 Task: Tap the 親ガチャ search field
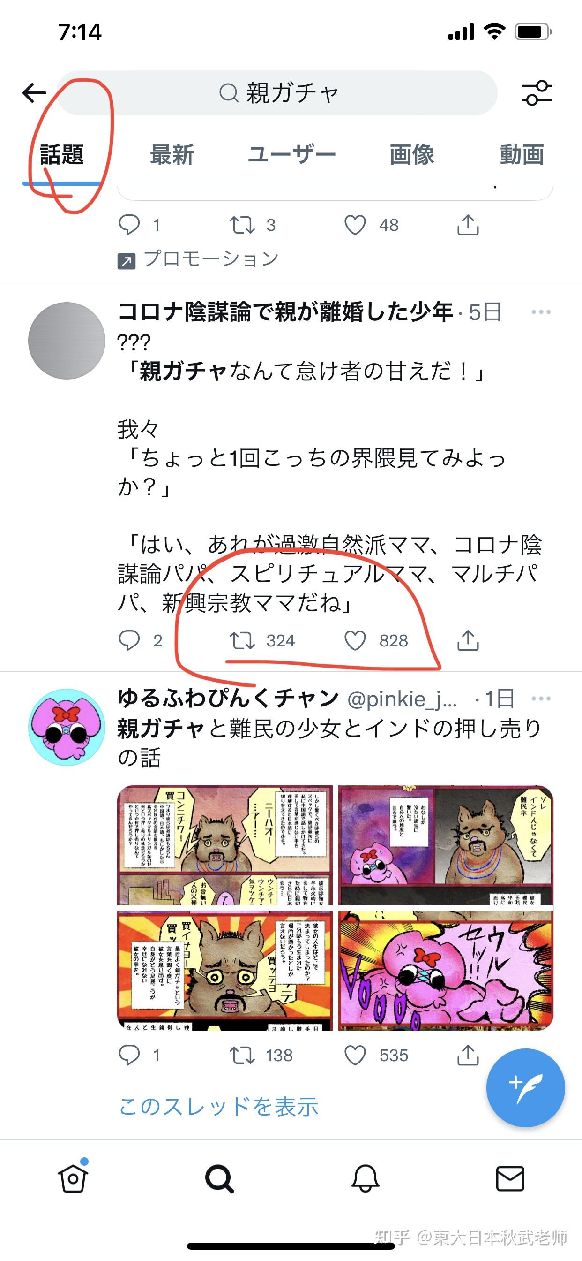pos(278,92)
